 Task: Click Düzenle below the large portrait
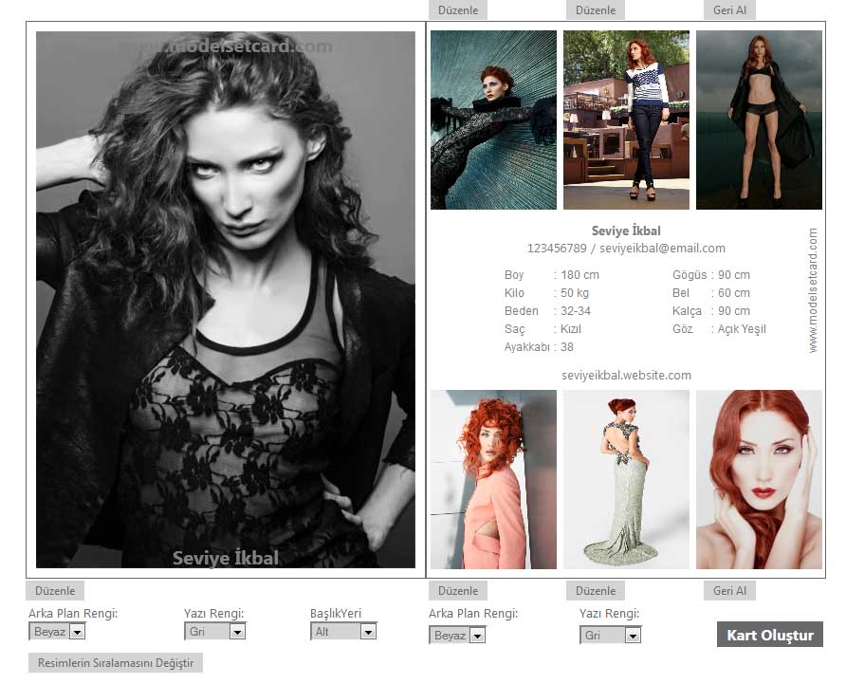pos(55,591)
